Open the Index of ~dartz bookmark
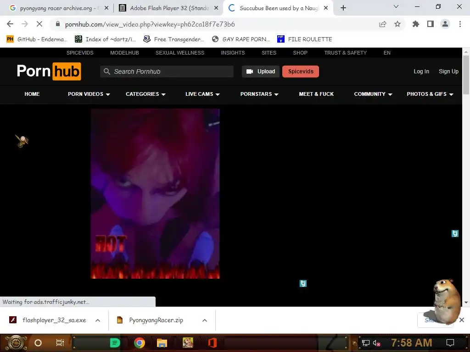The image size is (470, 352). (106, 39)
